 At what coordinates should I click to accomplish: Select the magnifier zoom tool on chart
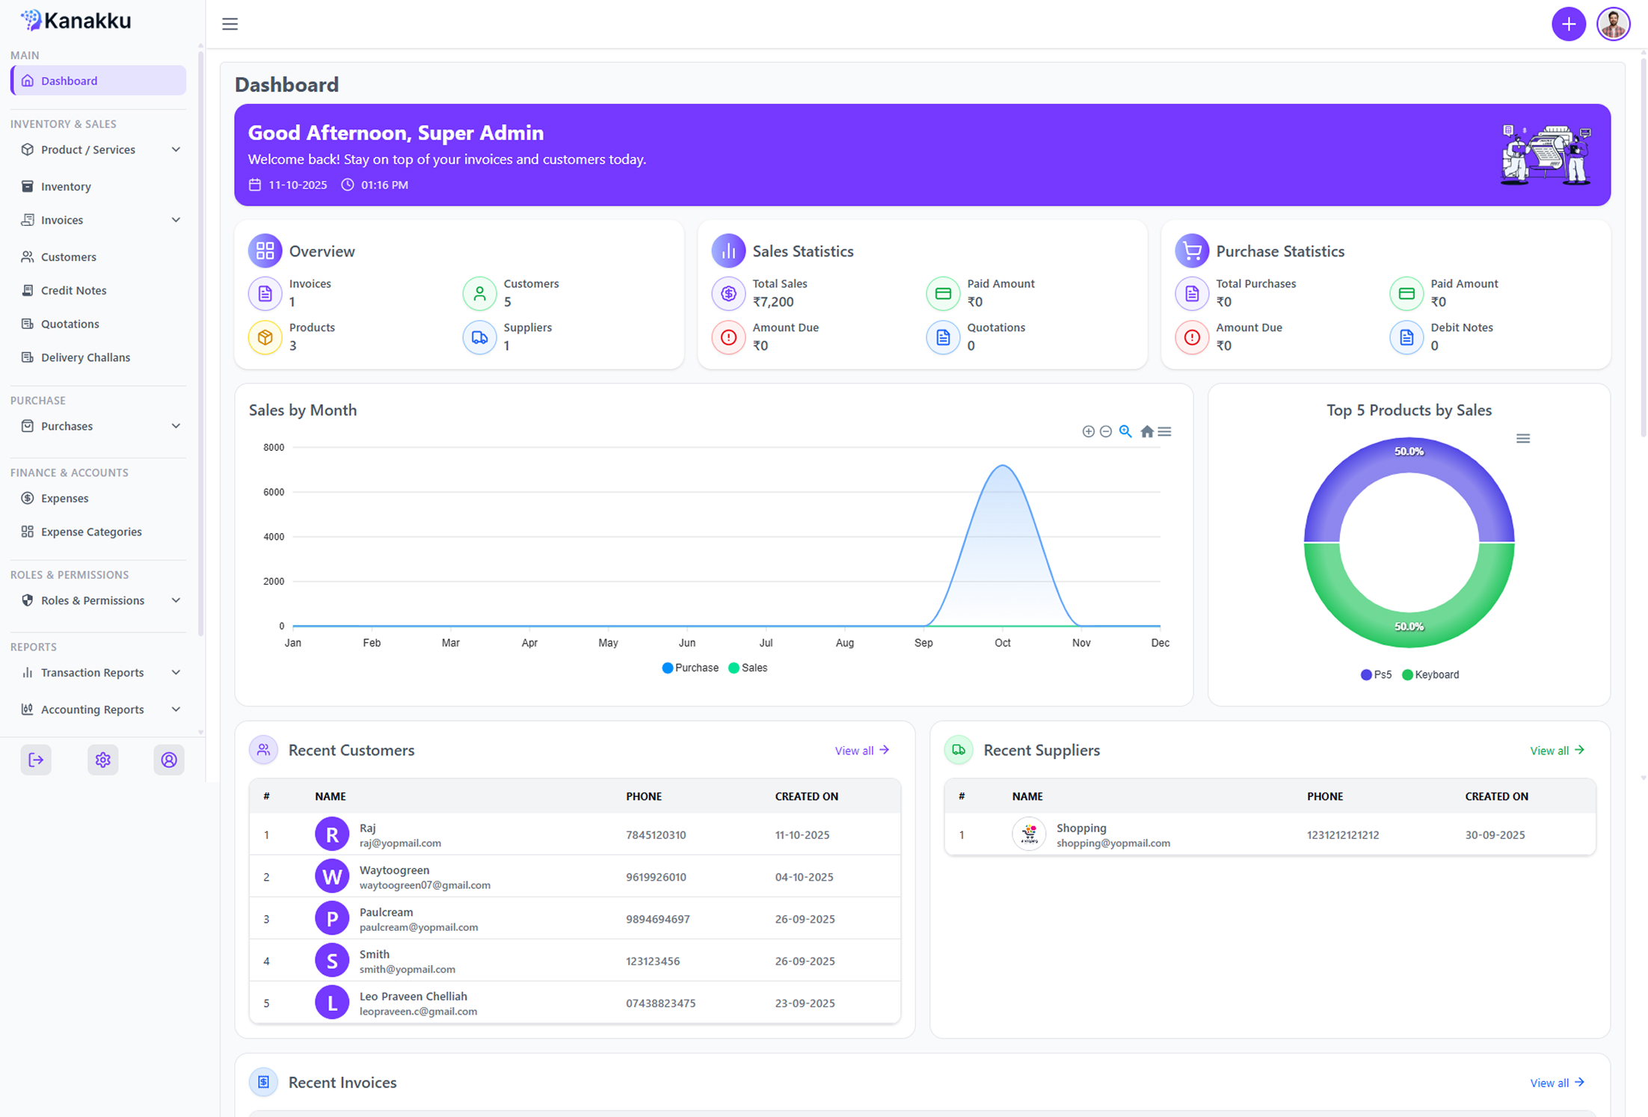click(x=1125, y=431)
